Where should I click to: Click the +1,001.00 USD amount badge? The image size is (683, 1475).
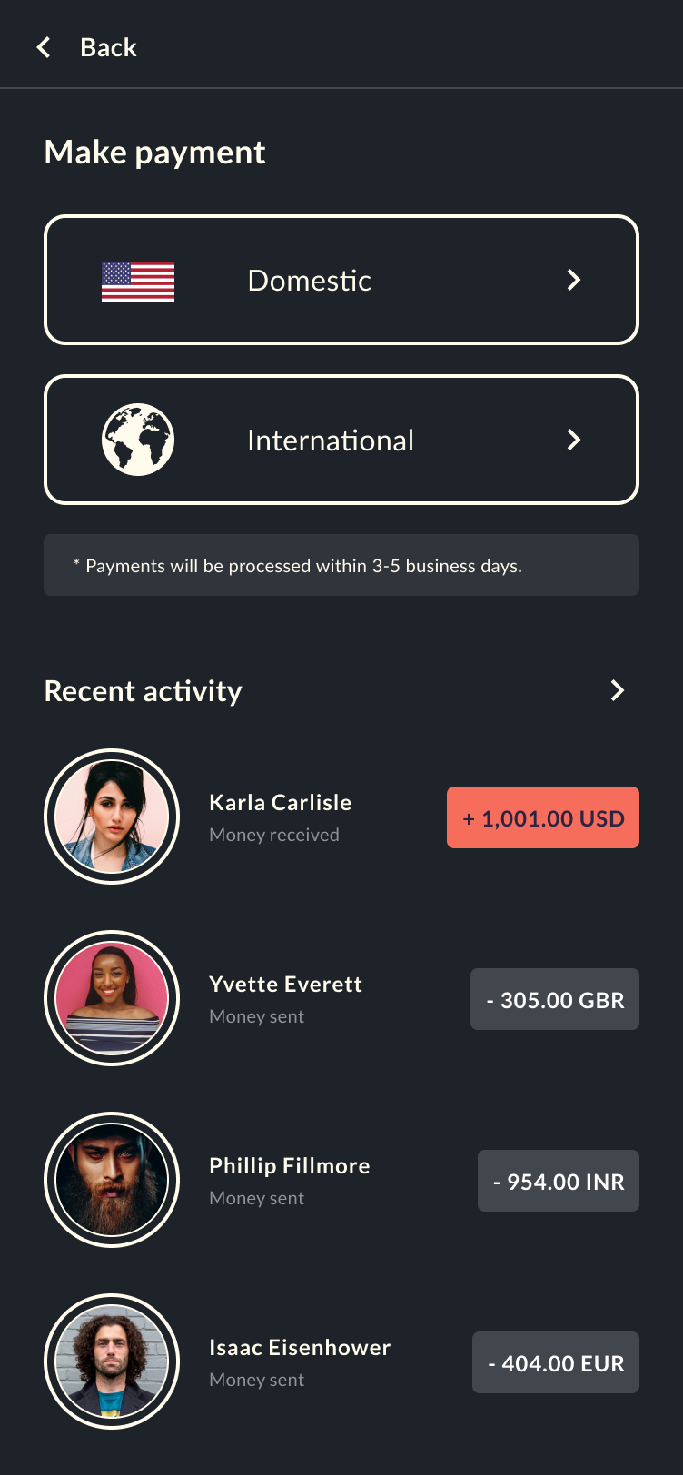coord(542,817)
